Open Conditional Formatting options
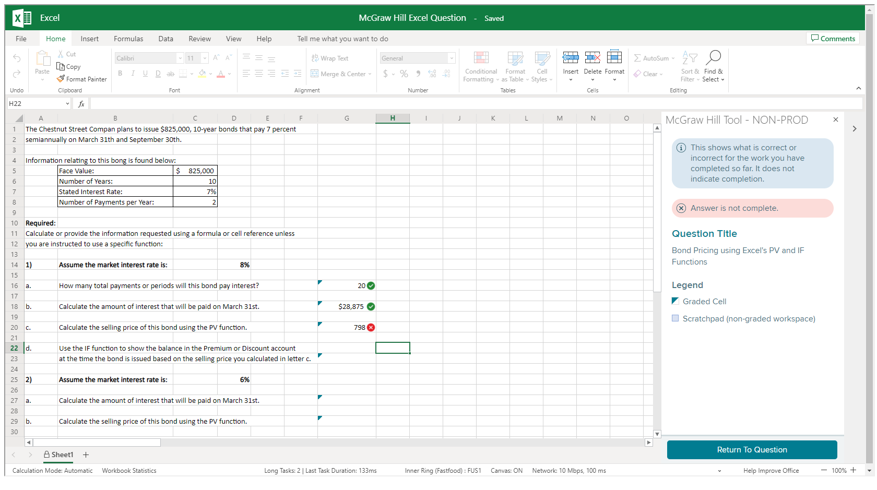Screen dimensions: 877x490 (480, 66)
